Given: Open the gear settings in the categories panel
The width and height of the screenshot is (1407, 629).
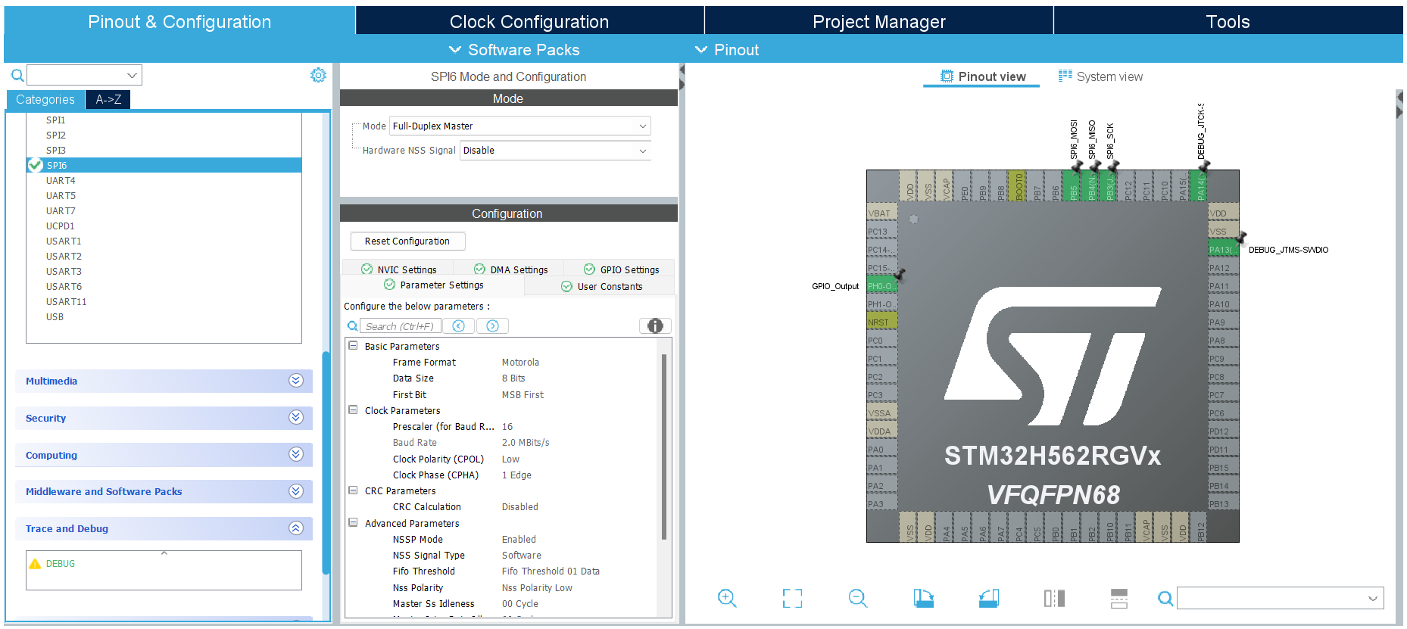Looking at the screenshot, I should click(x=318, y=75).
